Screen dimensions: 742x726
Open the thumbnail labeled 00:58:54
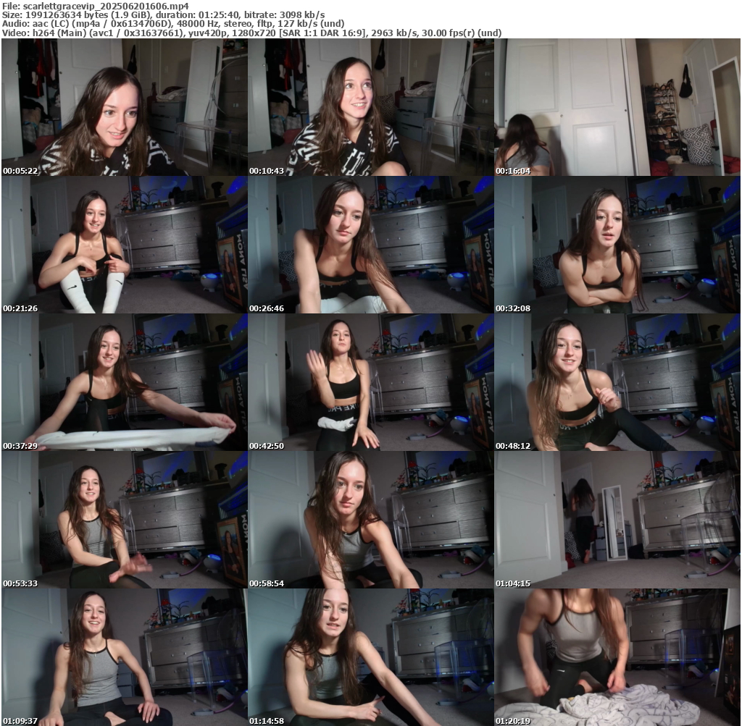click(x=370, y=520)
